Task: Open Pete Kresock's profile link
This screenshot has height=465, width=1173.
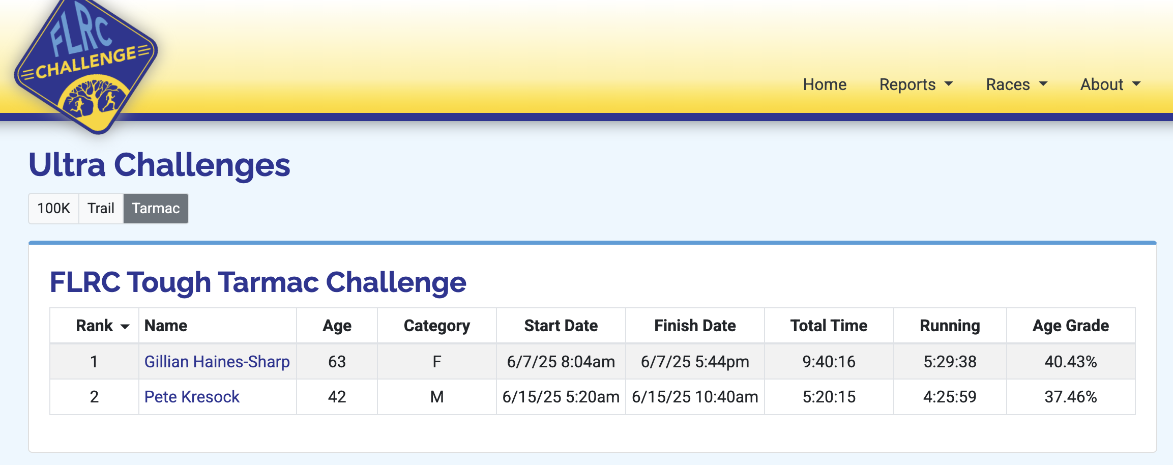Action: coord(192,397)
